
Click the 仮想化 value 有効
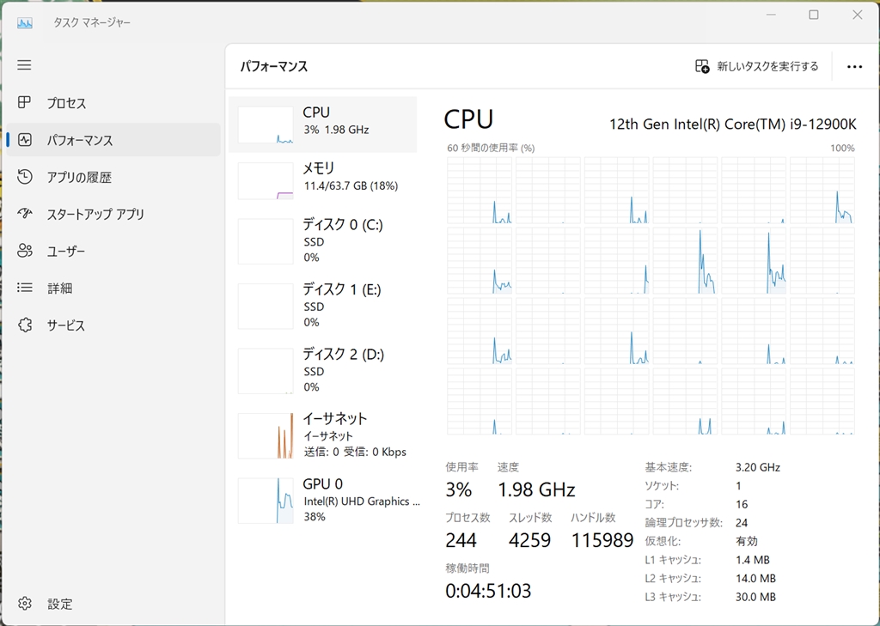pos(747,541)
